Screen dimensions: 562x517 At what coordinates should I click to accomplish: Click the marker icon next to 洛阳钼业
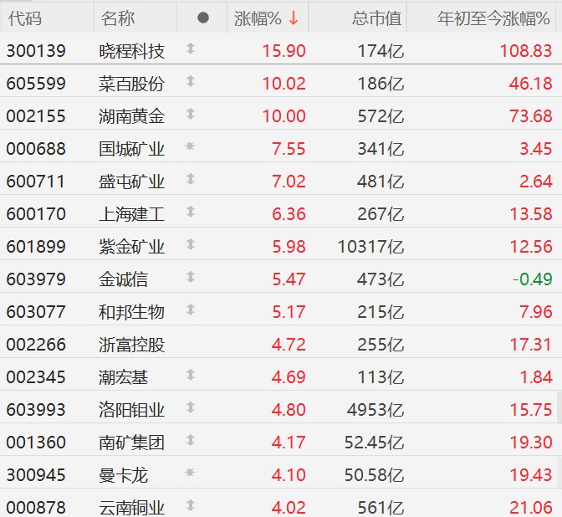[191, 407]
